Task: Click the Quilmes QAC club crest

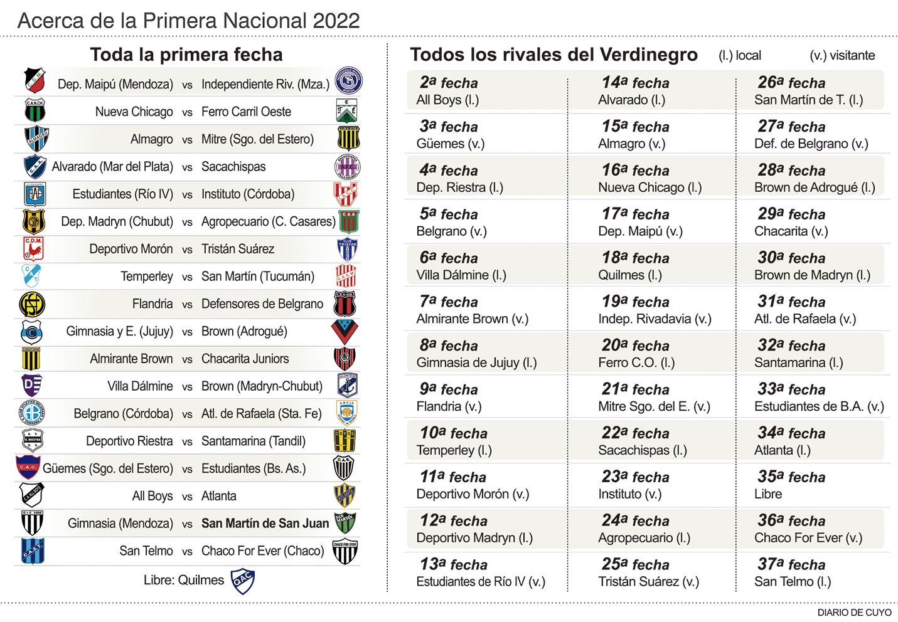Action: pyautogui.click(x=242, y=581)
